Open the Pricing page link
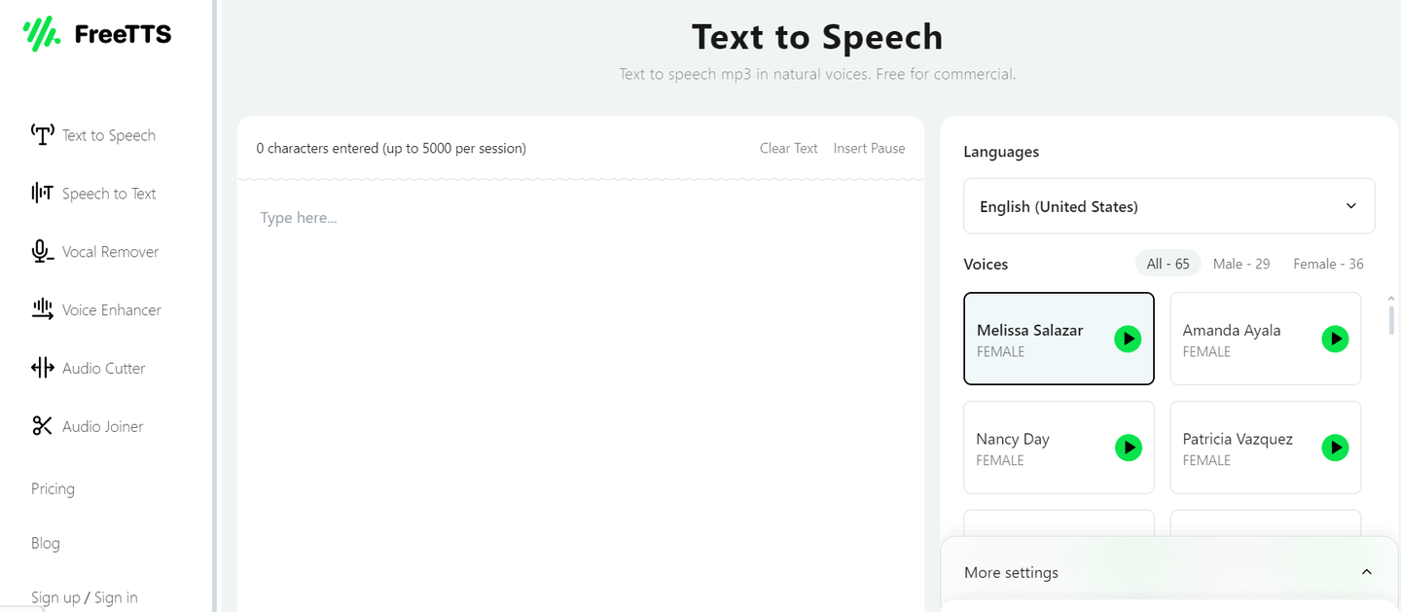Viewport: 1401px width, 612px height. click(53, 488)
